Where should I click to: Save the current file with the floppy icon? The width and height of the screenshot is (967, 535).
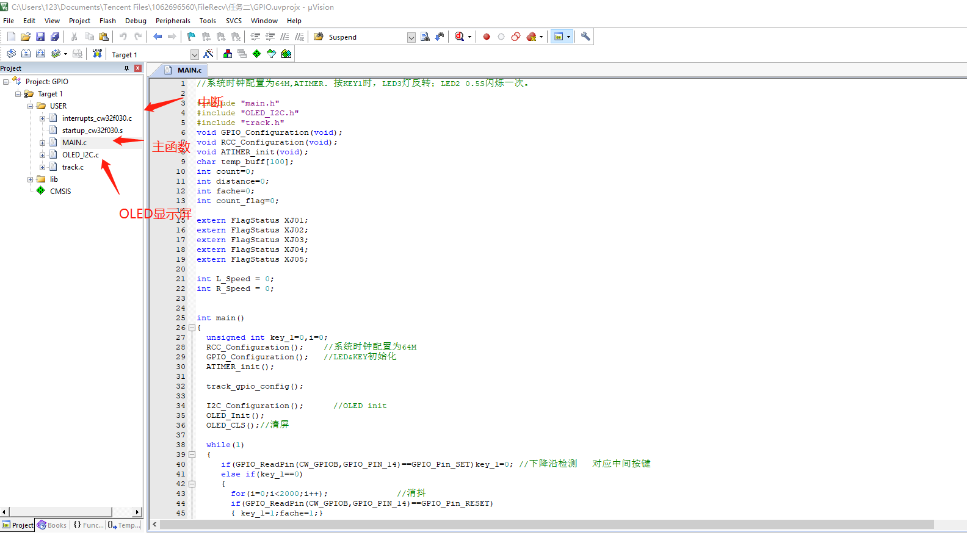point(40,37)
